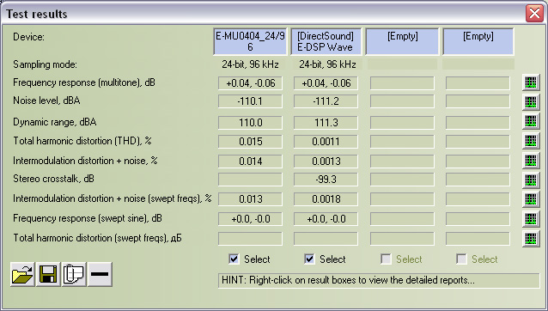Click the -99.3 stereo crosstalk value

coord(326,180)
